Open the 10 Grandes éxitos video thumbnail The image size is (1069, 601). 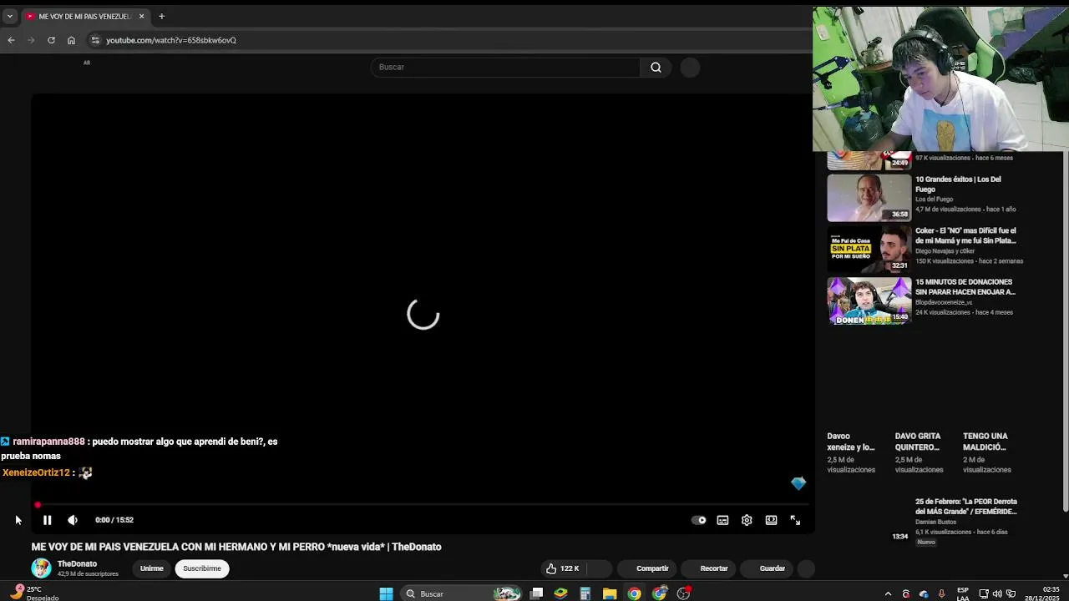coord(869,198)
